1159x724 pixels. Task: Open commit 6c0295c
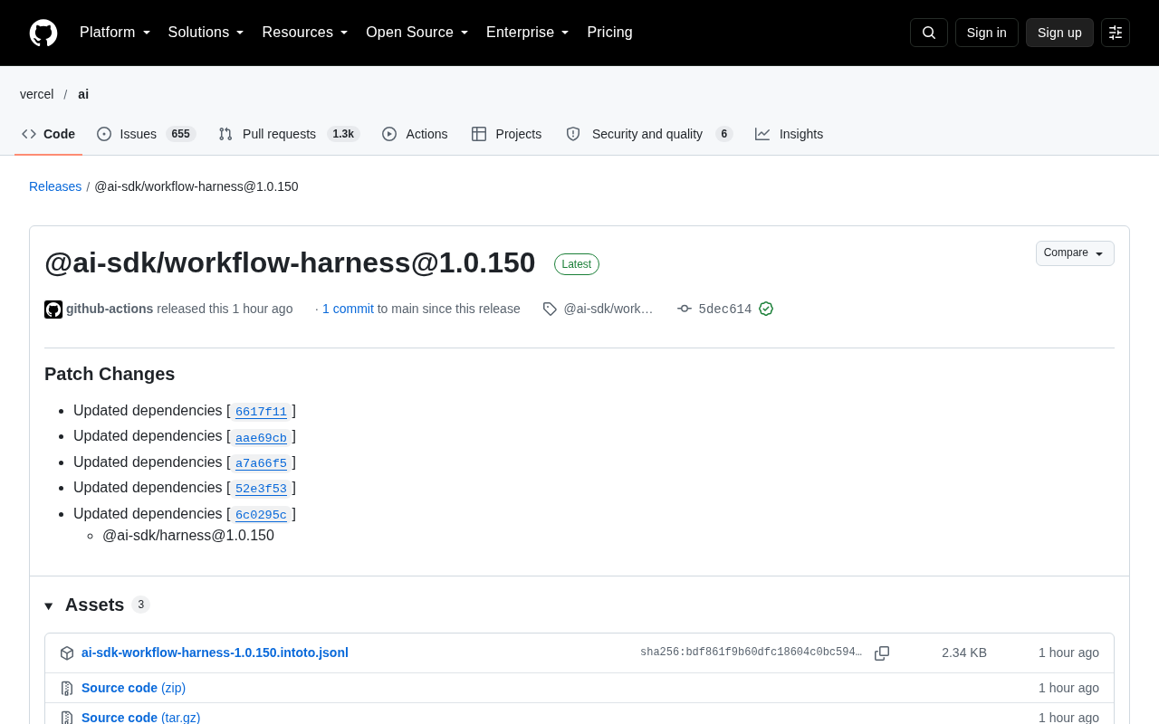click(x=261, y=515)
